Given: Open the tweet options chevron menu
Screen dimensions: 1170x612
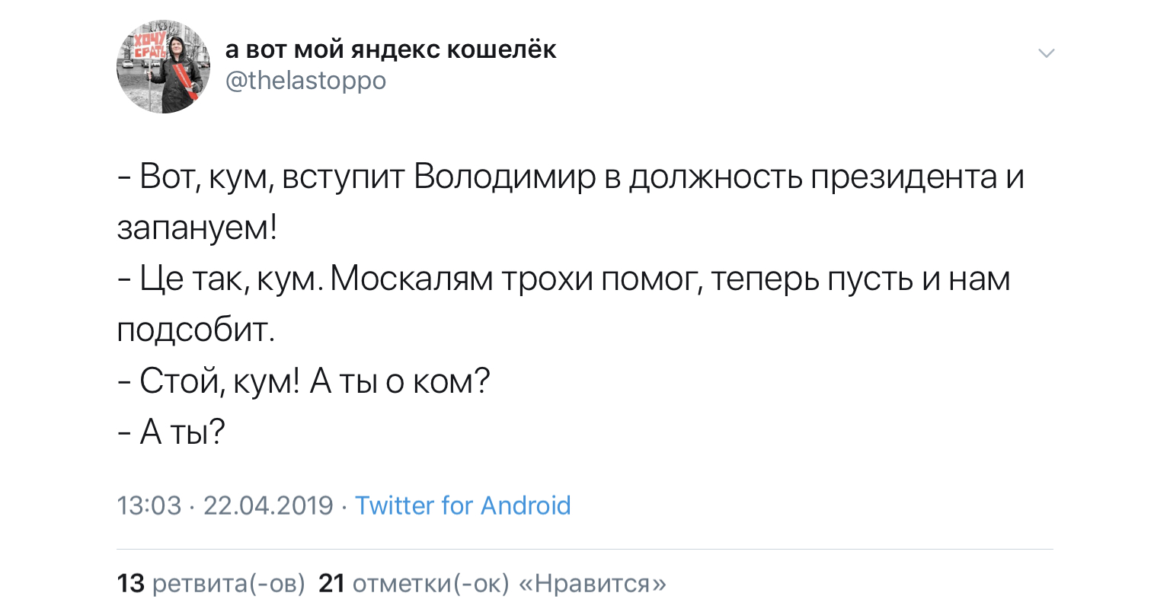Looking at the screenshot, I should [x=1047, y=53].
